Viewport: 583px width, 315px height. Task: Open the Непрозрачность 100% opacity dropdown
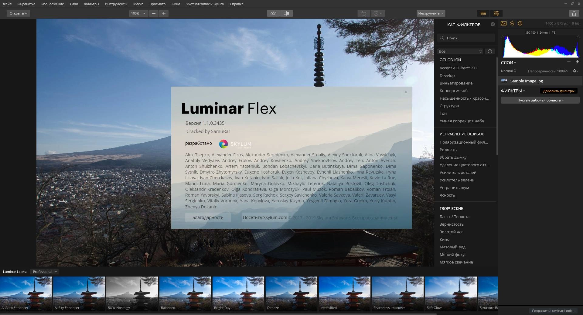(548, 71)
